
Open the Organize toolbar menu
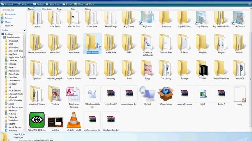[x=9, y=4]
